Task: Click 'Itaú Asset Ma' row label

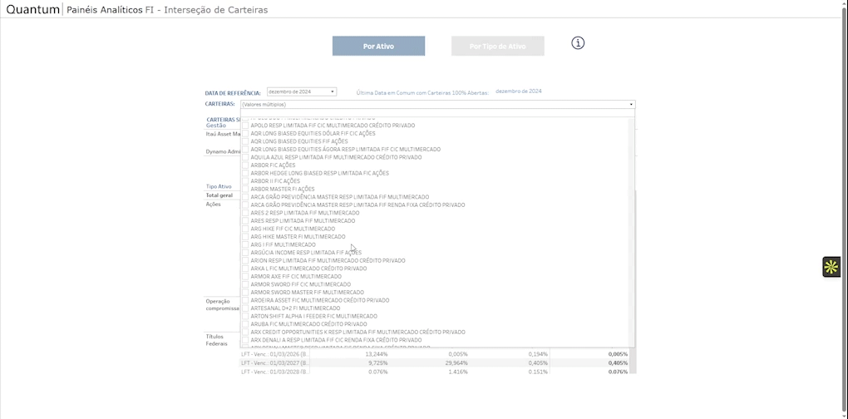Action: [x=223, y=134]
